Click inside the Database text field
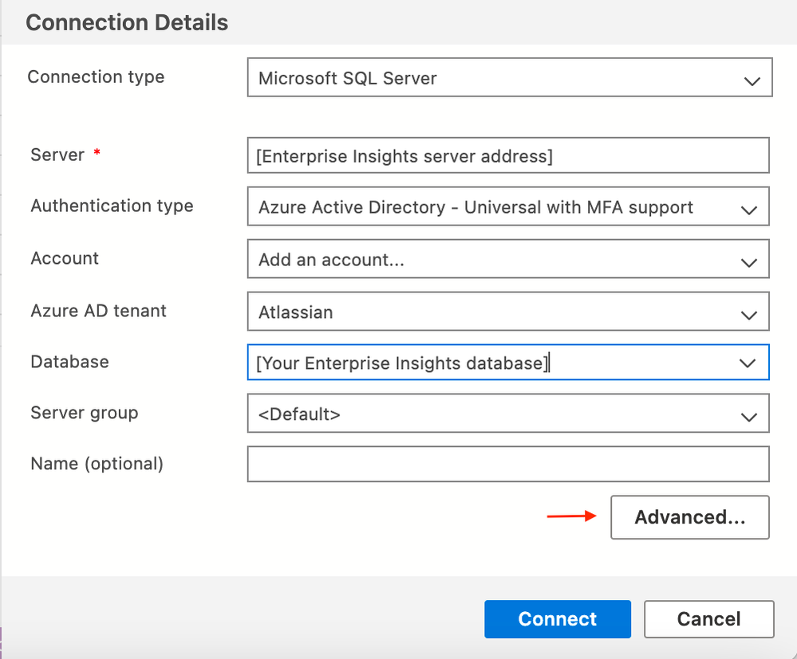The image size is (797, 659). click(487, 363)
